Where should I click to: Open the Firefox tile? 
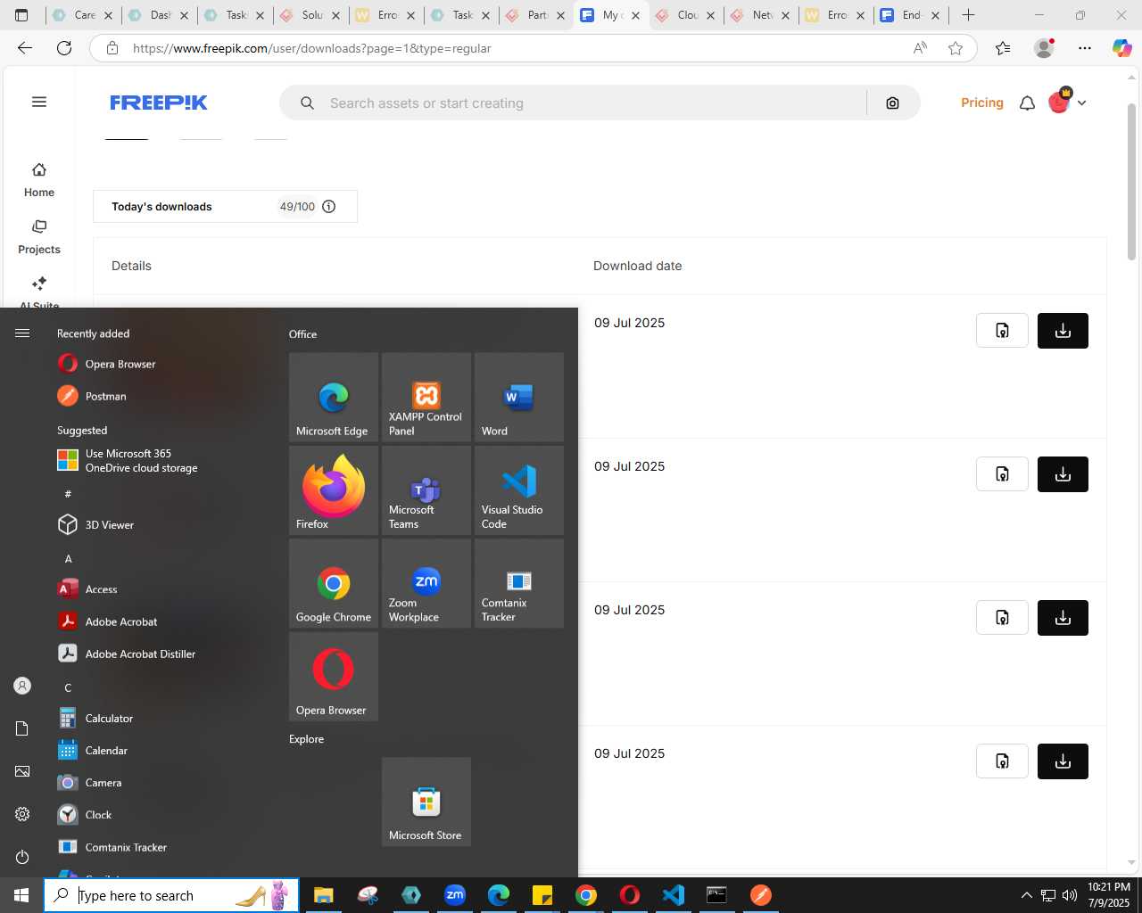click(334, 490)
